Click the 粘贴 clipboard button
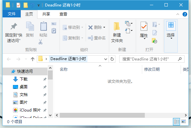This screenshot has width=191, height=128. tap(43, 29)
